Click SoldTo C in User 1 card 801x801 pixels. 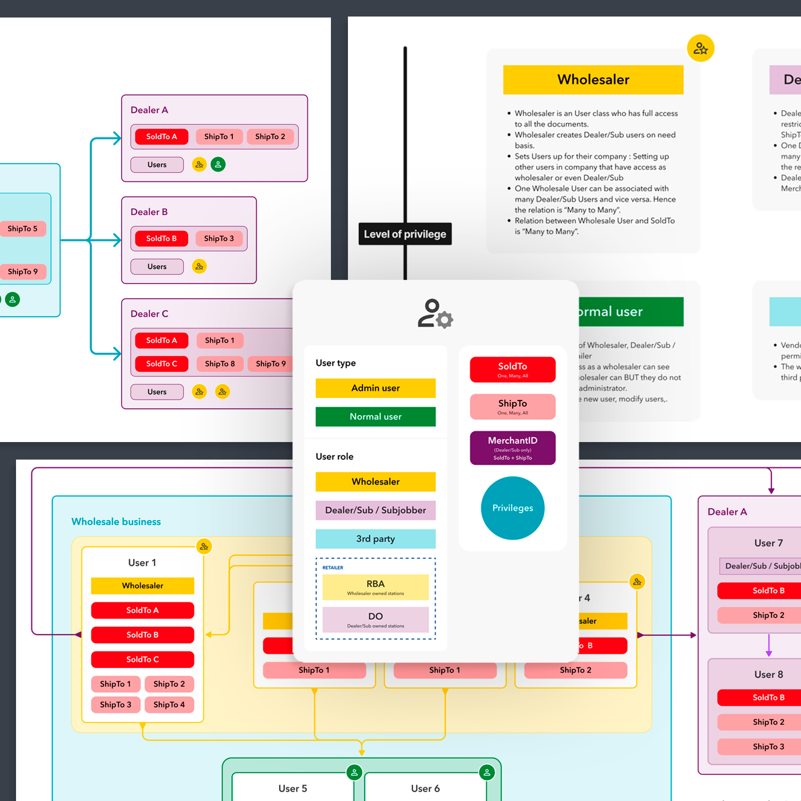click(142, 659)
